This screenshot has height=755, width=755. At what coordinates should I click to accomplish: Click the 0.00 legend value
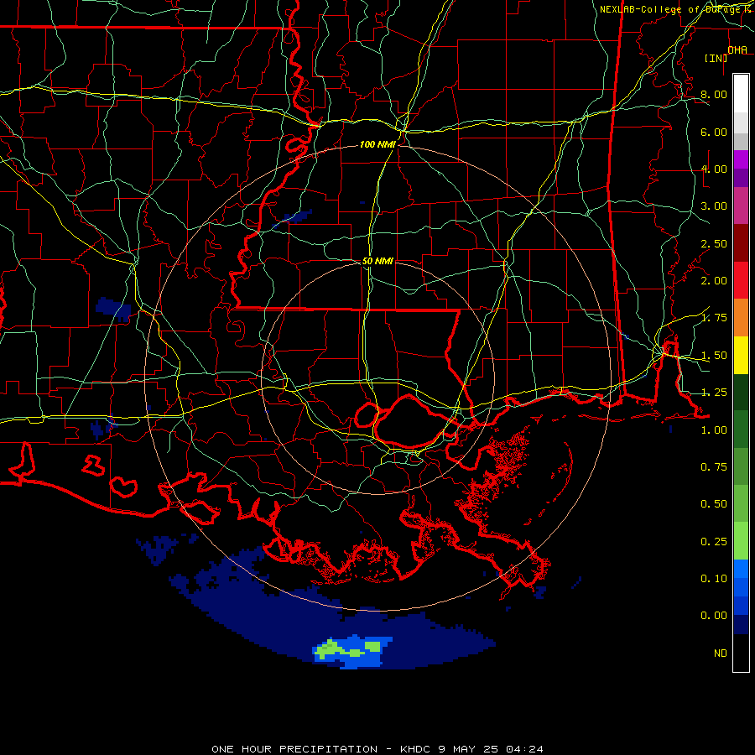click(714, 616)
